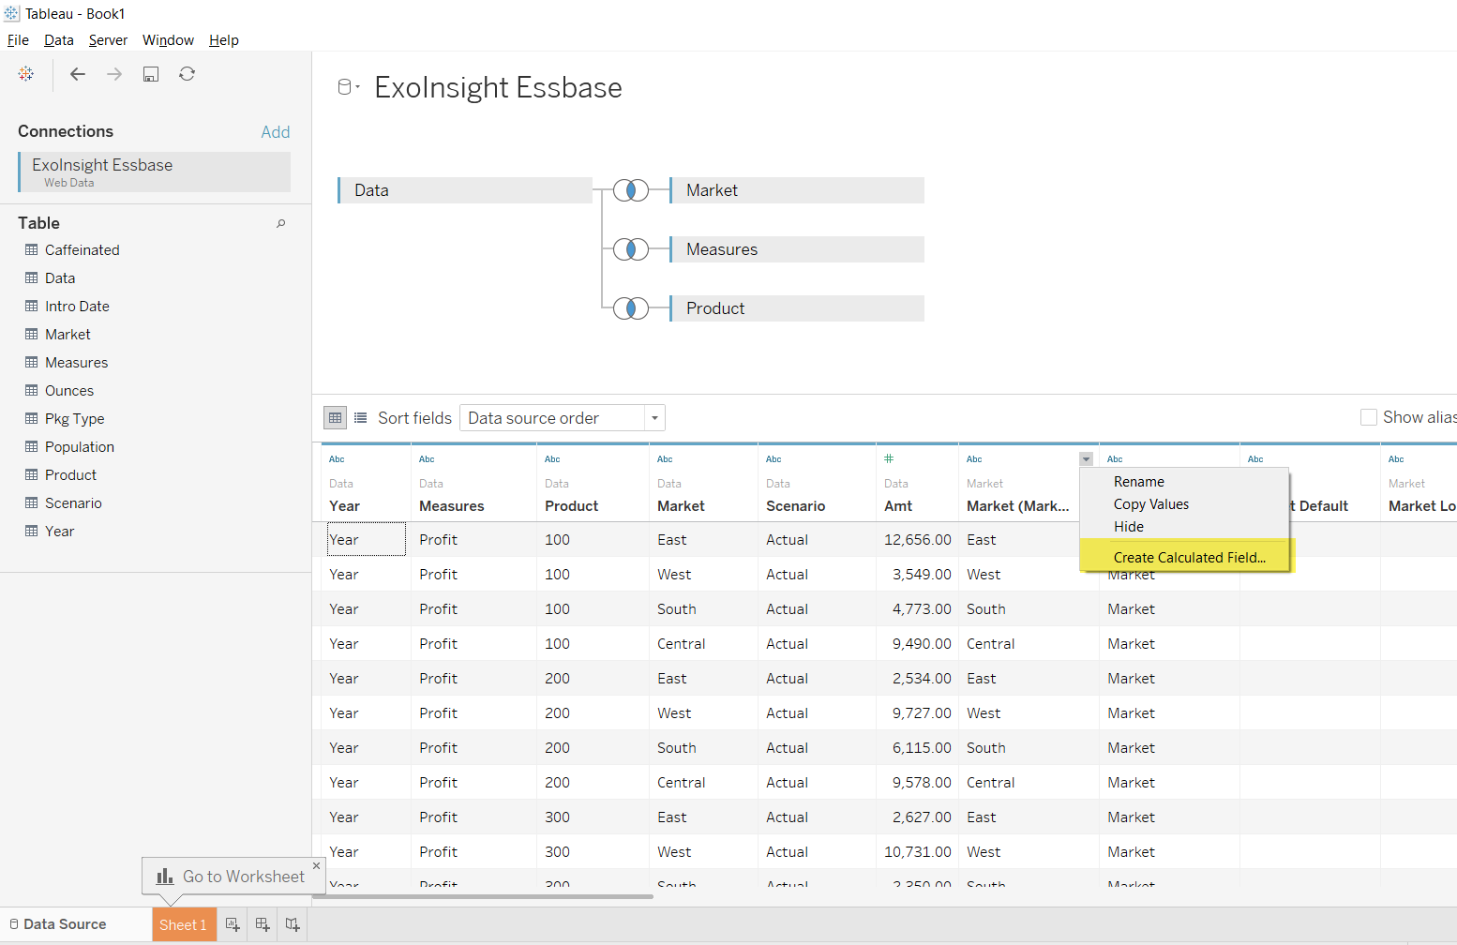Enable the Show aliases checkbox
This screenshot has width=1457, height=945.
tap(1369, 416)
